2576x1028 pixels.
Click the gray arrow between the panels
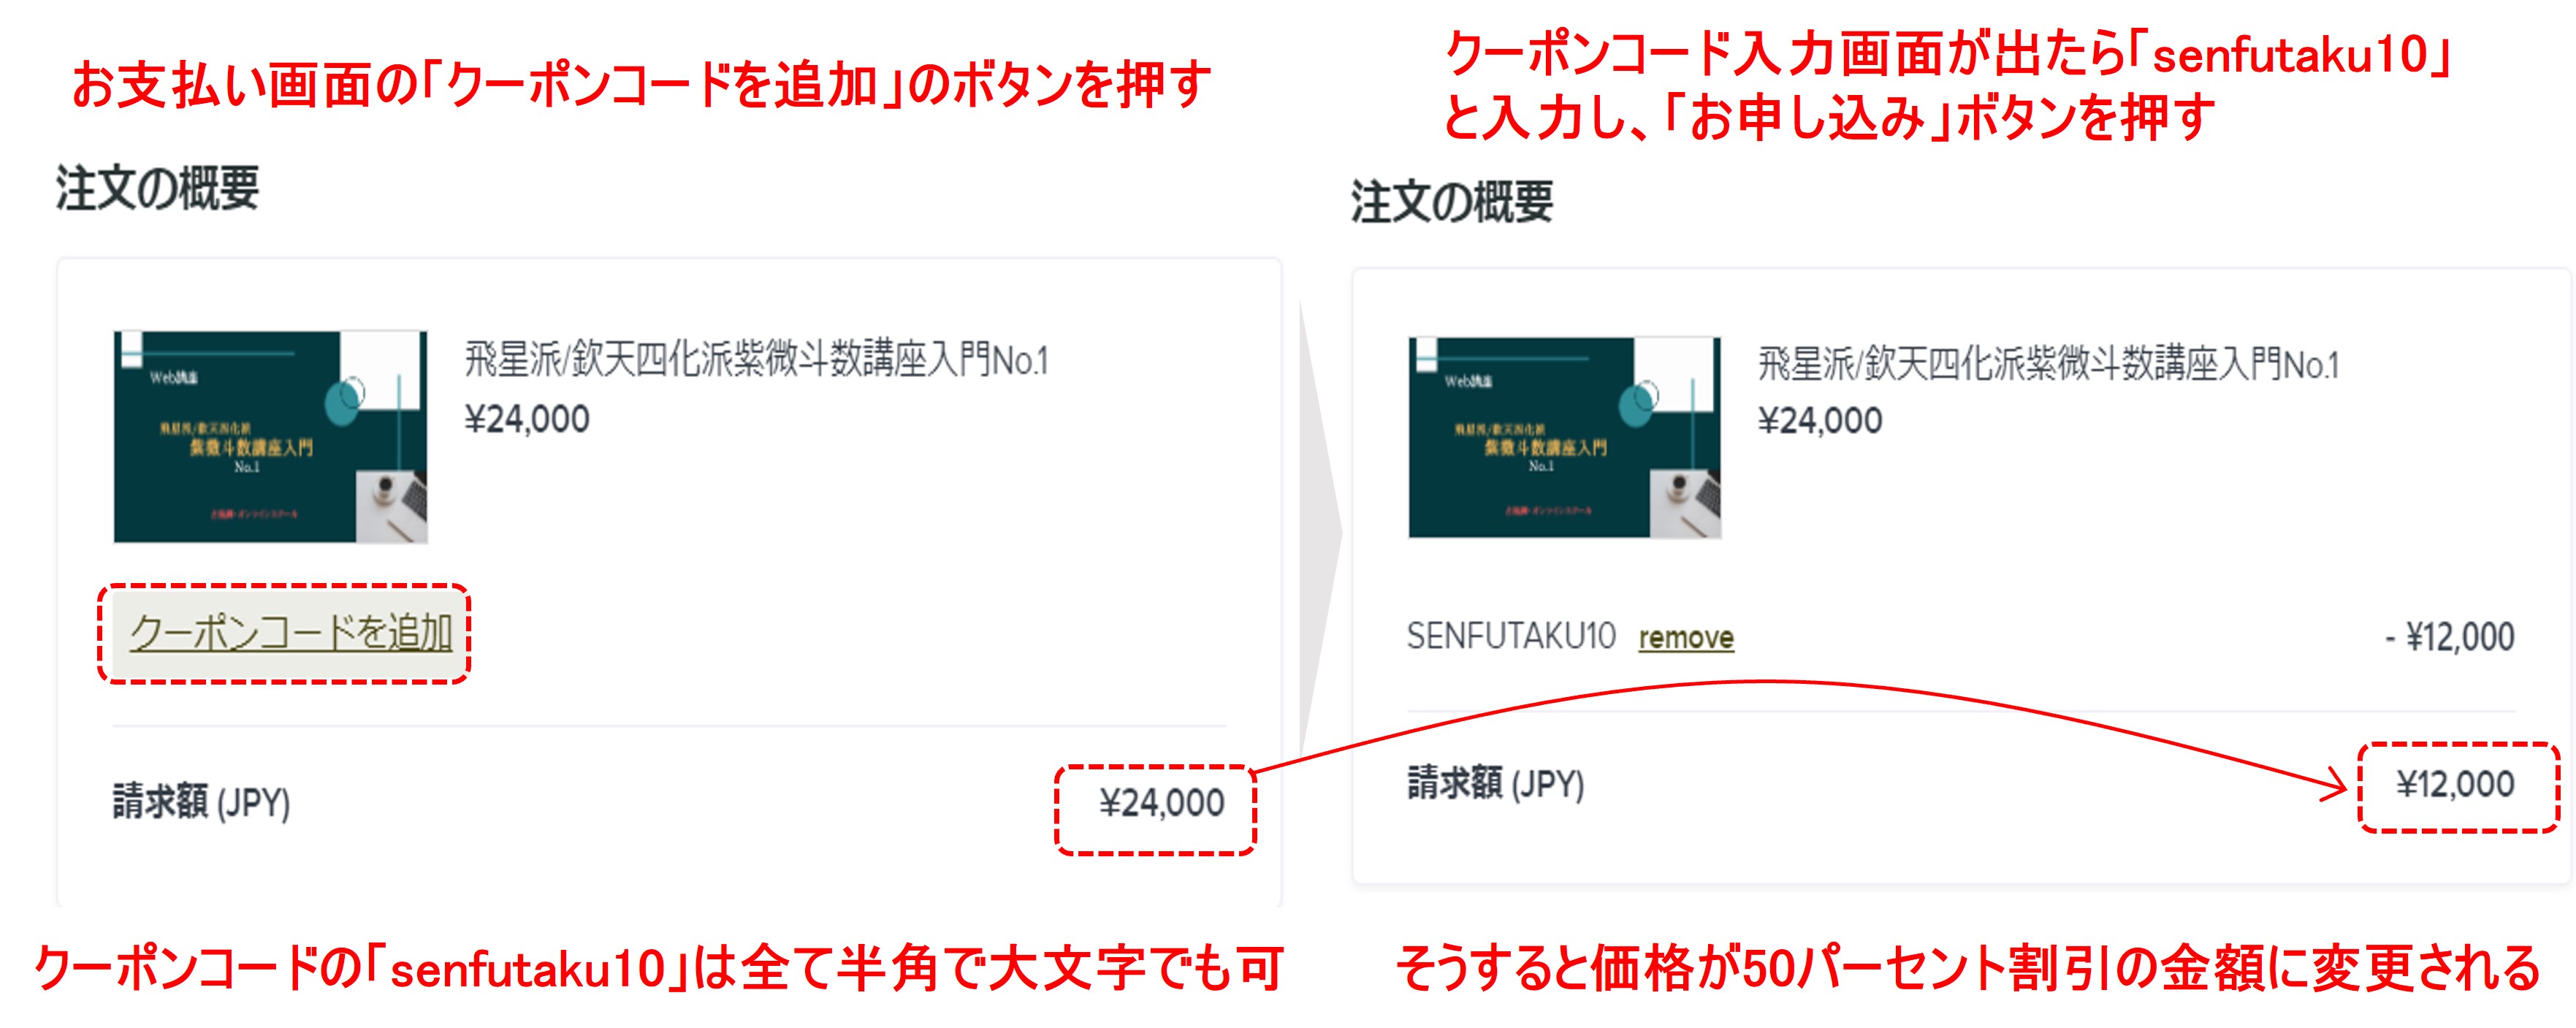point(1320,528)
